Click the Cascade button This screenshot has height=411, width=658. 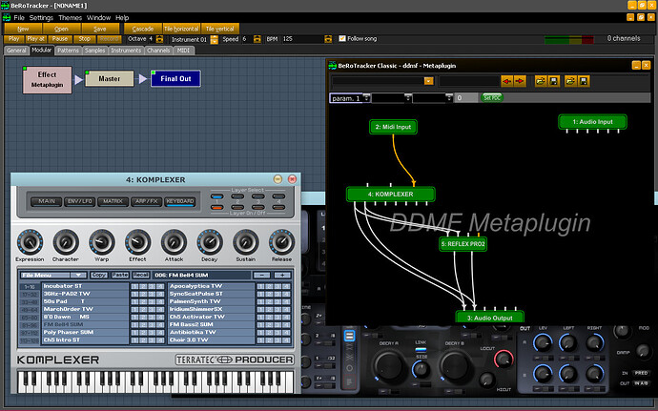pos(143,29)
